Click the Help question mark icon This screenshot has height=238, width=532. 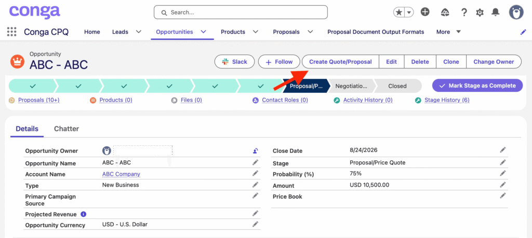pos(464,12)
